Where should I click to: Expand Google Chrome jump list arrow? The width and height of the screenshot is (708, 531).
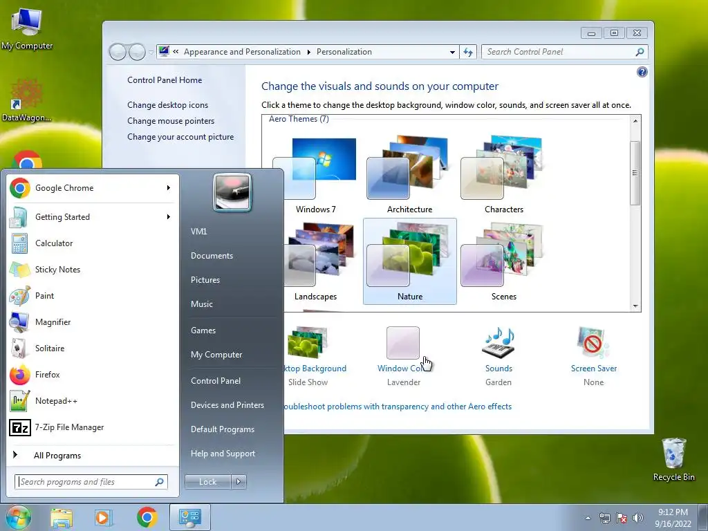(169, 188)
